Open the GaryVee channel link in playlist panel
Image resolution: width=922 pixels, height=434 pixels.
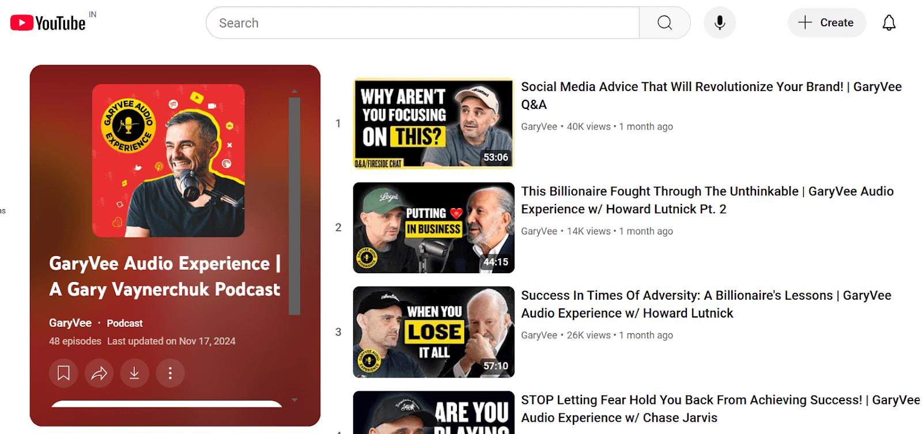click(70, 323)
